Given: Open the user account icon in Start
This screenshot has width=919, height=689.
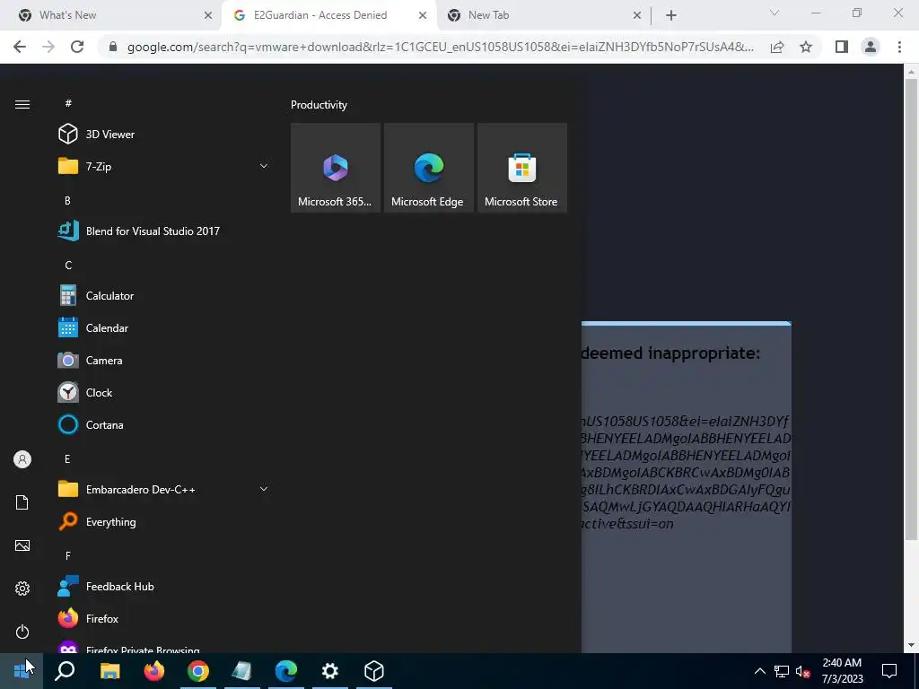Looking at the screenshot, I should click(x=22, y=459).
